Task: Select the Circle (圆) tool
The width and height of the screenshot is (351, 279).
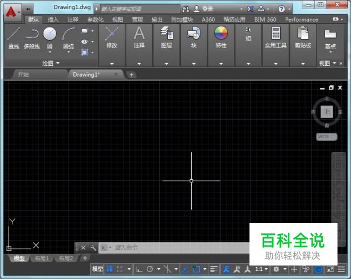Action: [50, 37]
